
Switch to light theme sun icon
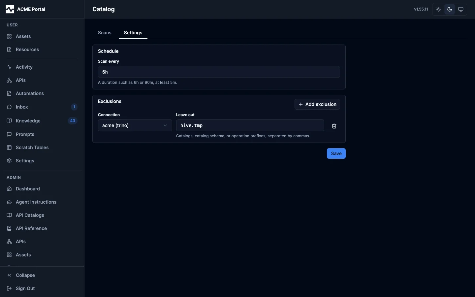pyautogui.click(x=438, y=9)
